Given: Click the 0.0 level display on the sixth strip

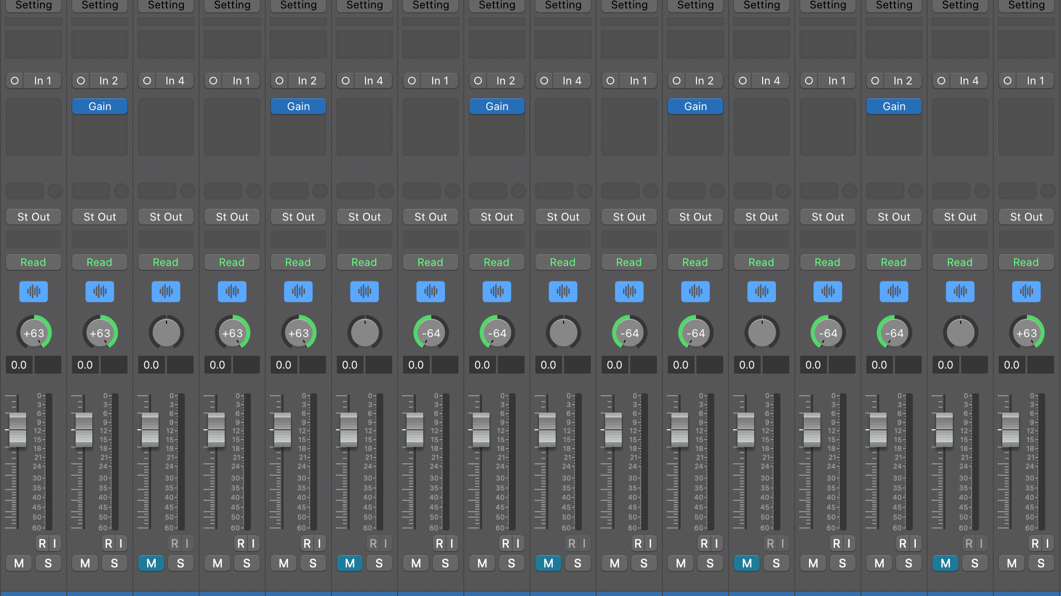Looking at the screenshot, I should pyautogui.click(x=350, y=365).
